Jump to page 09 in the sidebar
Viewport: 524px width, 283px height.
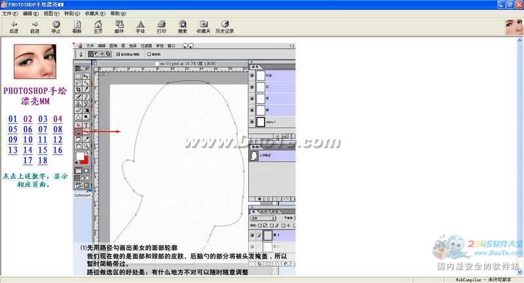tap(12, 140)
